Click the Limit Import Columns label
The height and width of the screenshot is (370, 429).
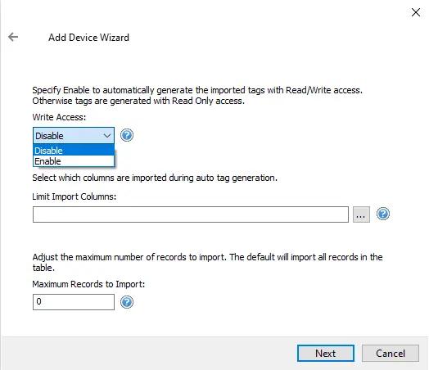coord(75,196)
